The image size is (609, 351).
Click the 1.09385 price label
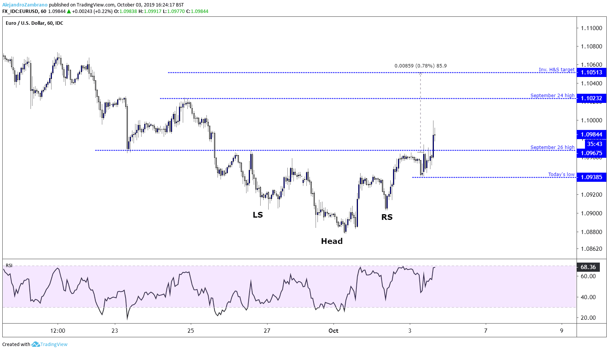click(591, 177)
